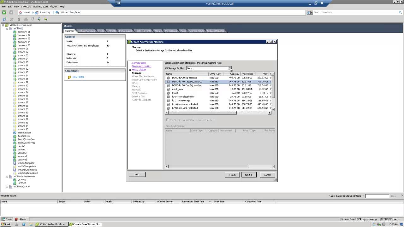Click the datastore icon of DEMO-lun50-TestSQLvm-dev
The height and width of the screenshot is (227, 404).
pyautogui.click(x=168, y=85)
